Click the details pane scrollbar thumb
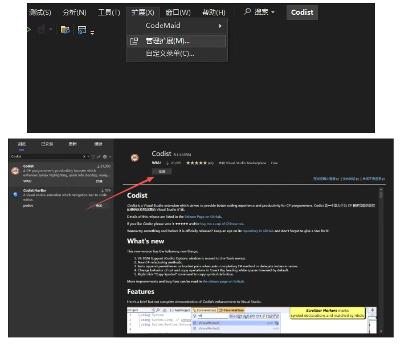 click(x=381, y=195)
